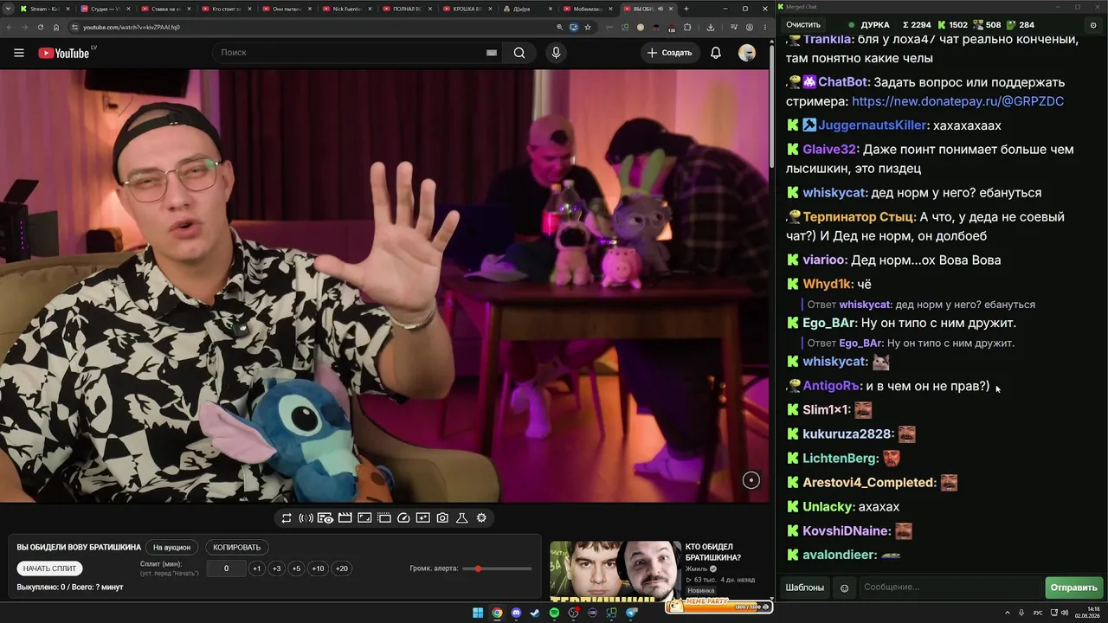1108x623 pixels.
Task: Open the playback speed gauge icon
Action: (x=403, y=518)
